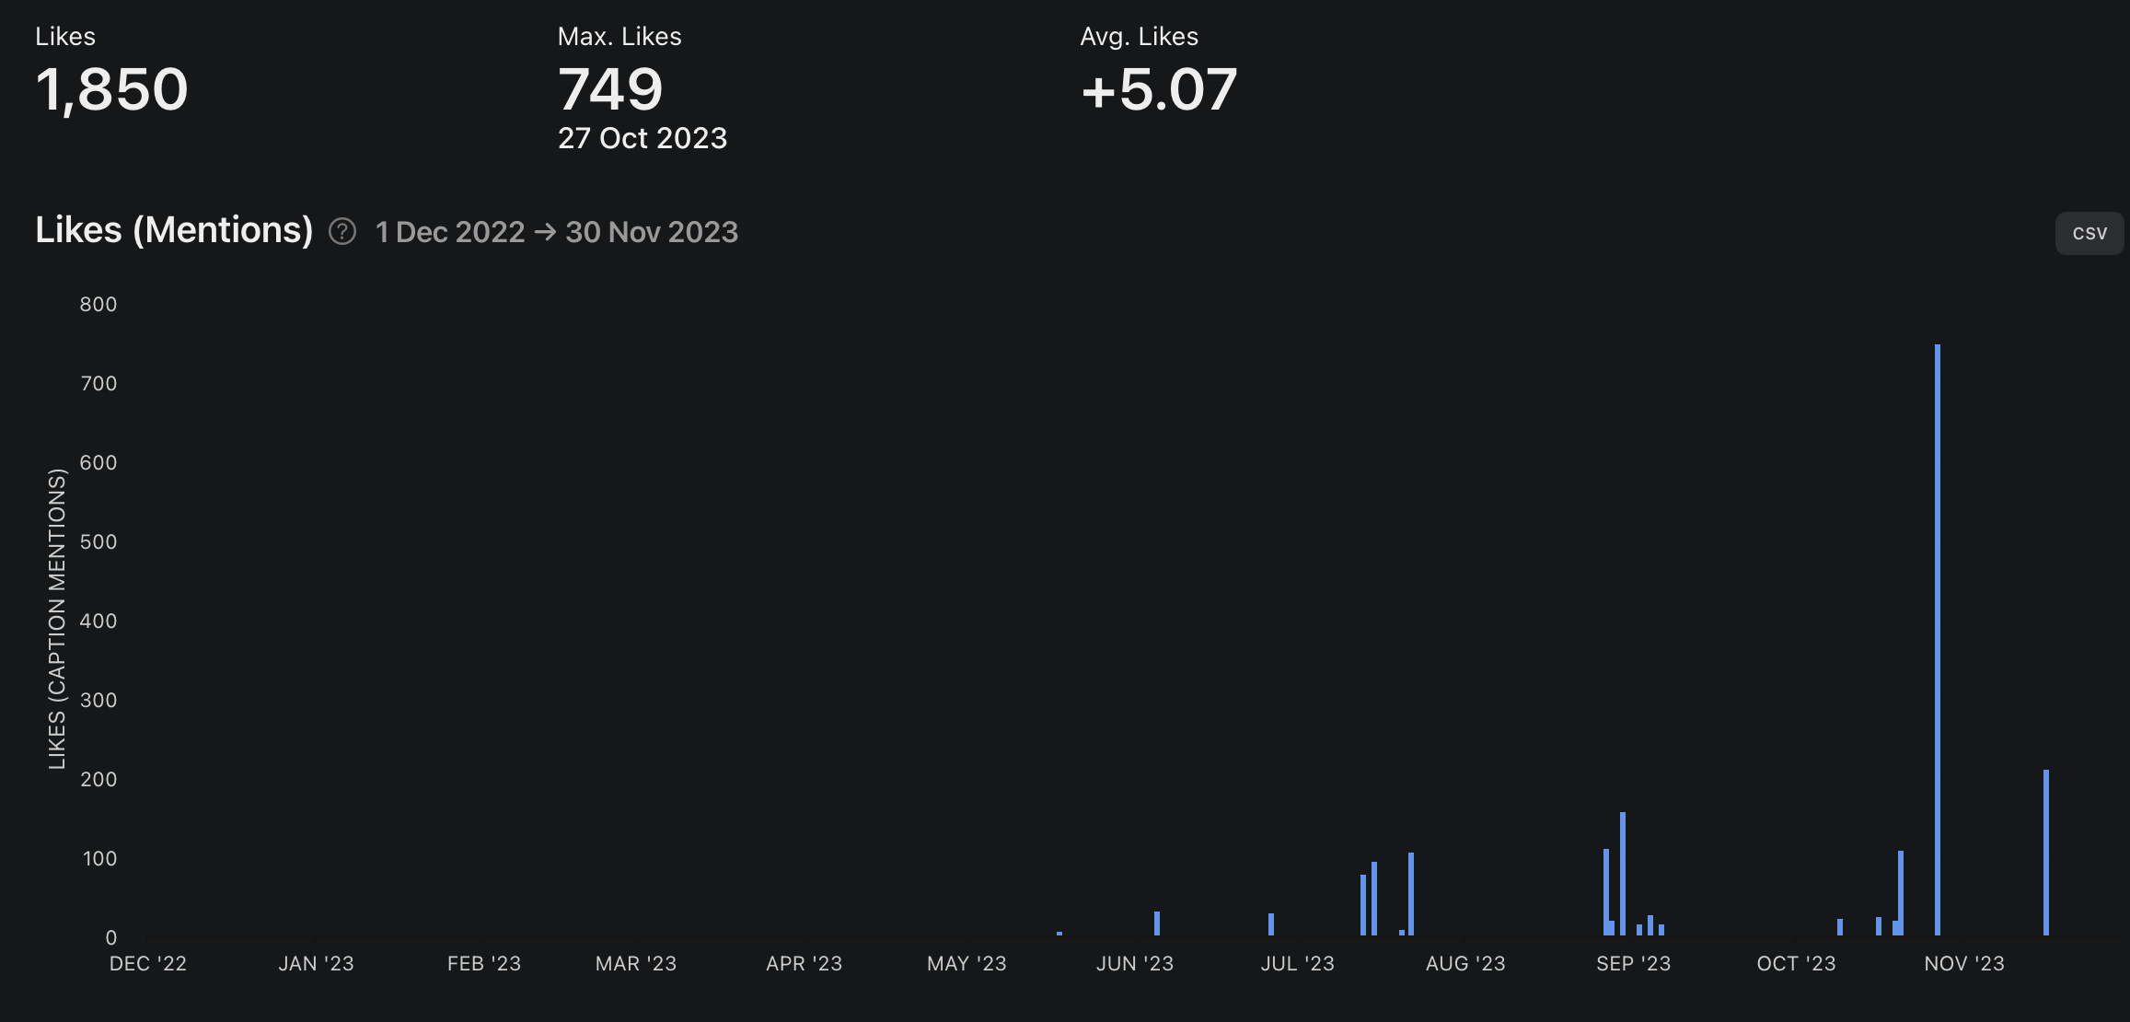Viewport: 2130px width, 1022px height.
Task: Click the LIKES (CAPTION MENTIONS) vertical axis title
Action: coord(57,619)
